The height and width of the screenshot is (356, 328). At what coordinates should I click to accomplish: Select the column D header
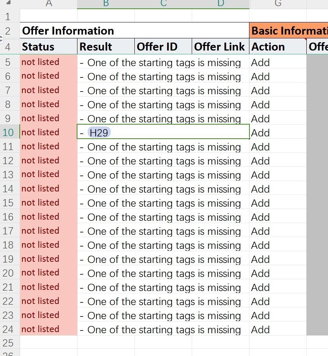(221, 3)
